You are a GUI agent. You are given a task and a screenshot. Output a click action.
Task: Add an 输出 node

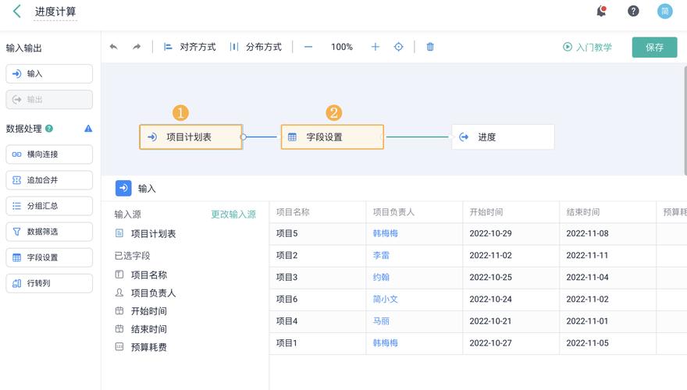[49, 99]
